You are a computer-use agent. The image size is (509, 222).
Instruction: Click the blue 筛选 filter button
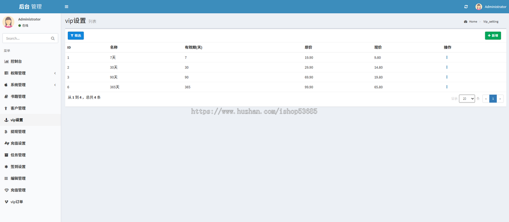tap(76, 36)
